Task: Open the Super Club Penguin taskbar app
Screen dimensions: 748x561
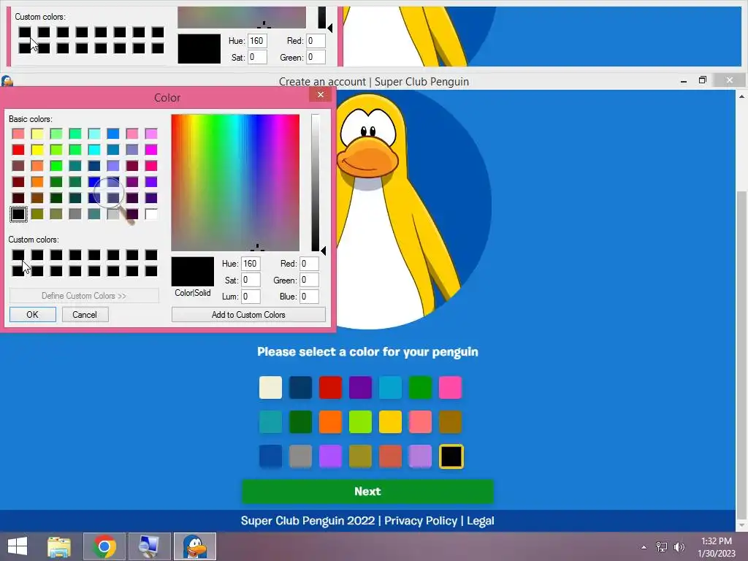Action: tap(194, 546)
